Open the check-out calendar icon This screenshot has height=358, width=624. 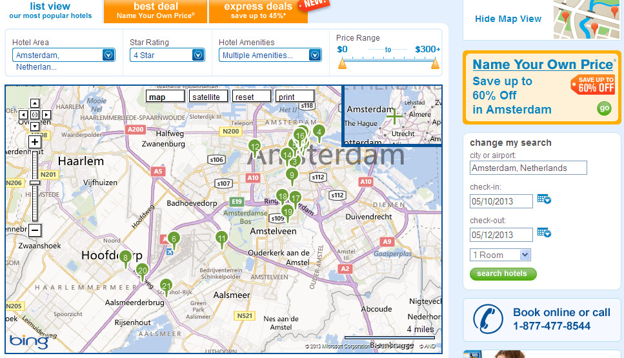coord(543,232)
